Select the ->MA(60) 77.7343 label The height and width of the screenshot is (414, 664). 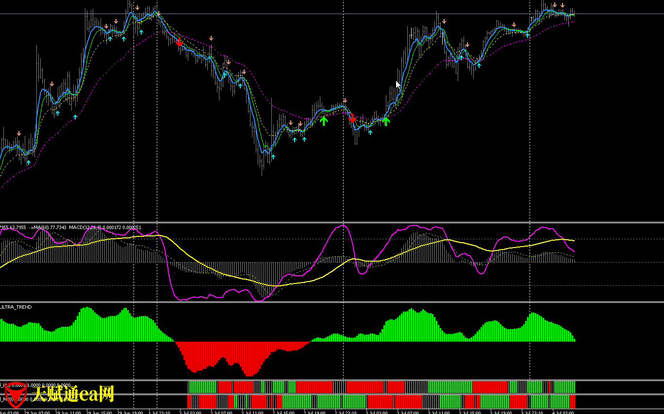coord(48,227)
